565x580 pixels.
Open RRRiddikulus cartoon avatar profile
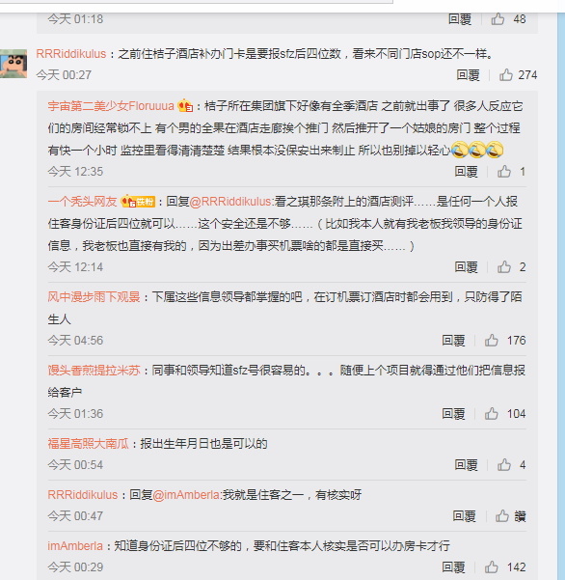click(13, 64)
